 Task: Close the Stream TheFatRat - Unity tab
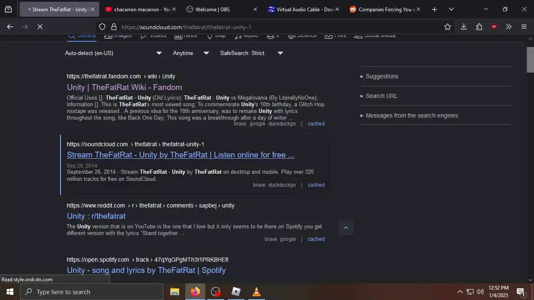(92, 9)
